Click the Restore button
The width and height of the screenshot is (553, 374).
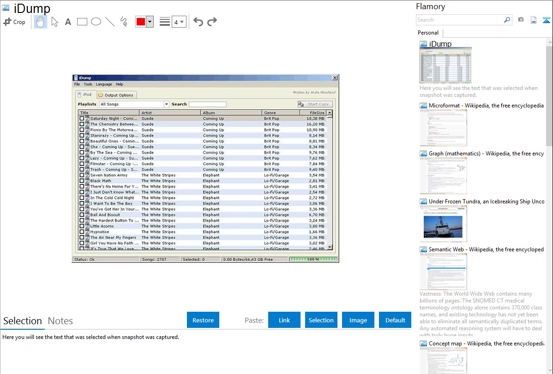pyautogui.click(x=203, y=320)
